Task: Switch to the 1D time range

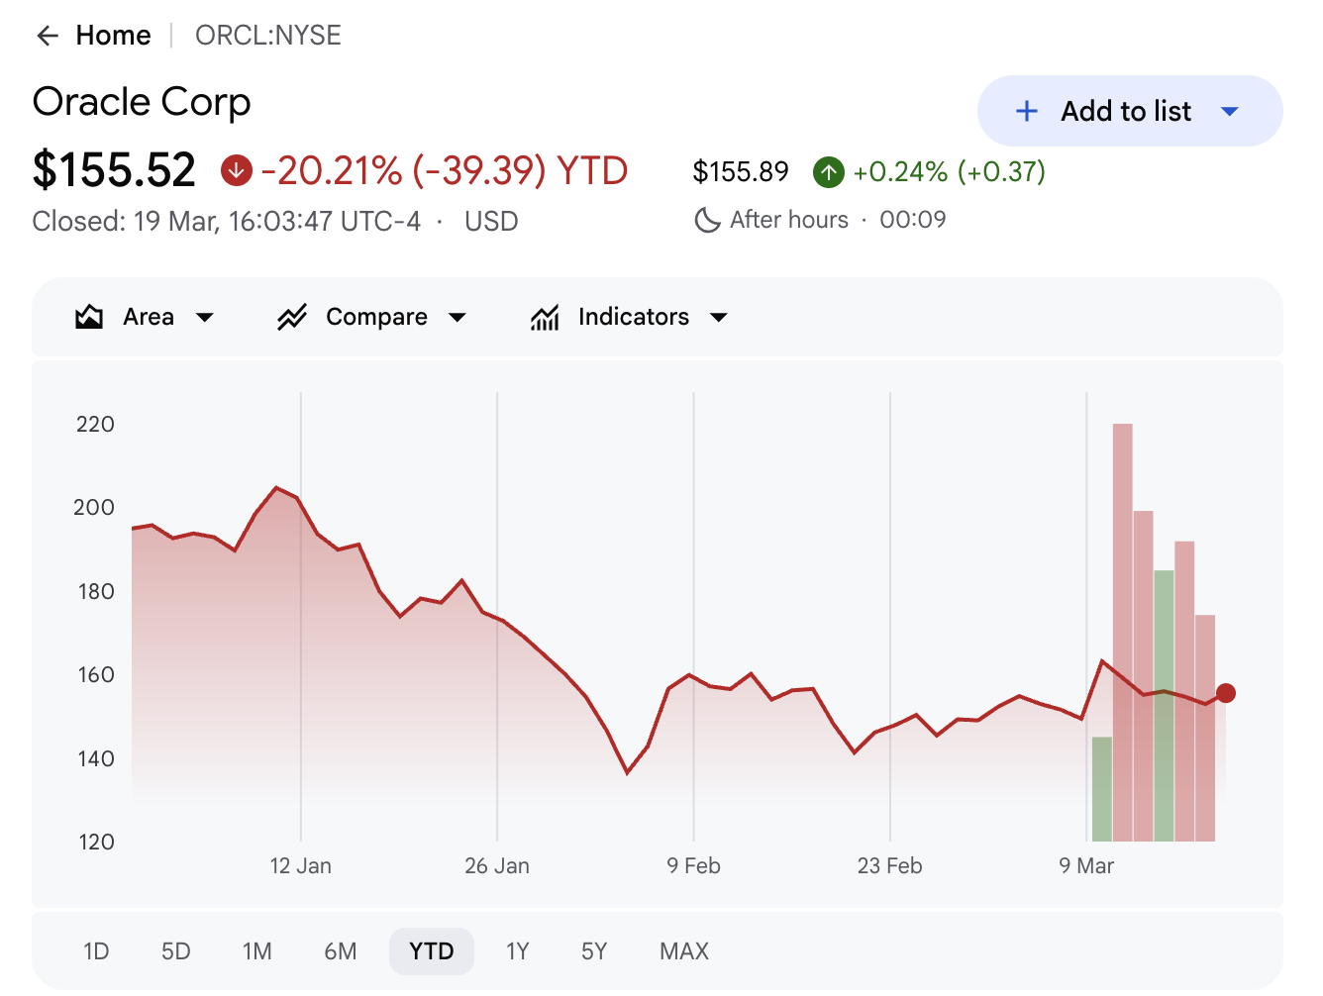Action: 96,951
